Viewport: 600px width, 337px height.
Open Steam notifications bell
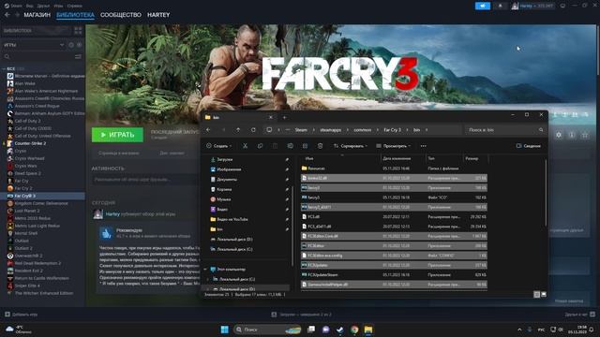pos(500,6)
